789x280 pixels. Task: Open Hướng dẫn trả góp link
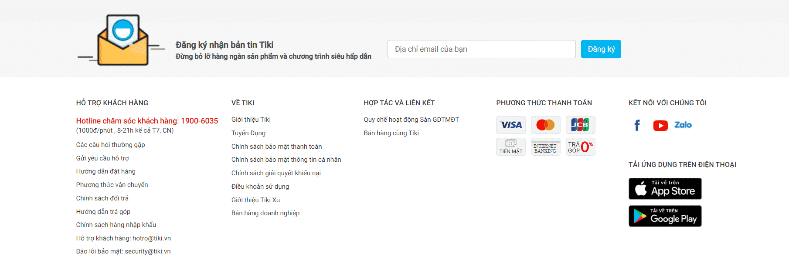coord(103,212)
